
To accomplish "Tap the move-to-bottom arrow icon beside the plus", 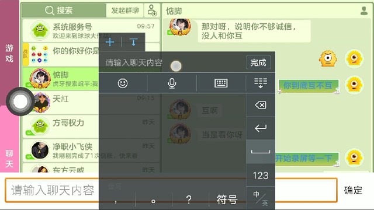I will click(x=133, y=42).
